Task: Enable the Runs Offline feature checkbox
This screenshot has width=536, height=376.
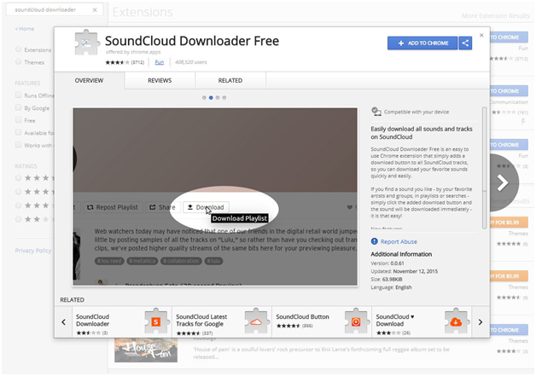Action: click(x=19, y=95)
